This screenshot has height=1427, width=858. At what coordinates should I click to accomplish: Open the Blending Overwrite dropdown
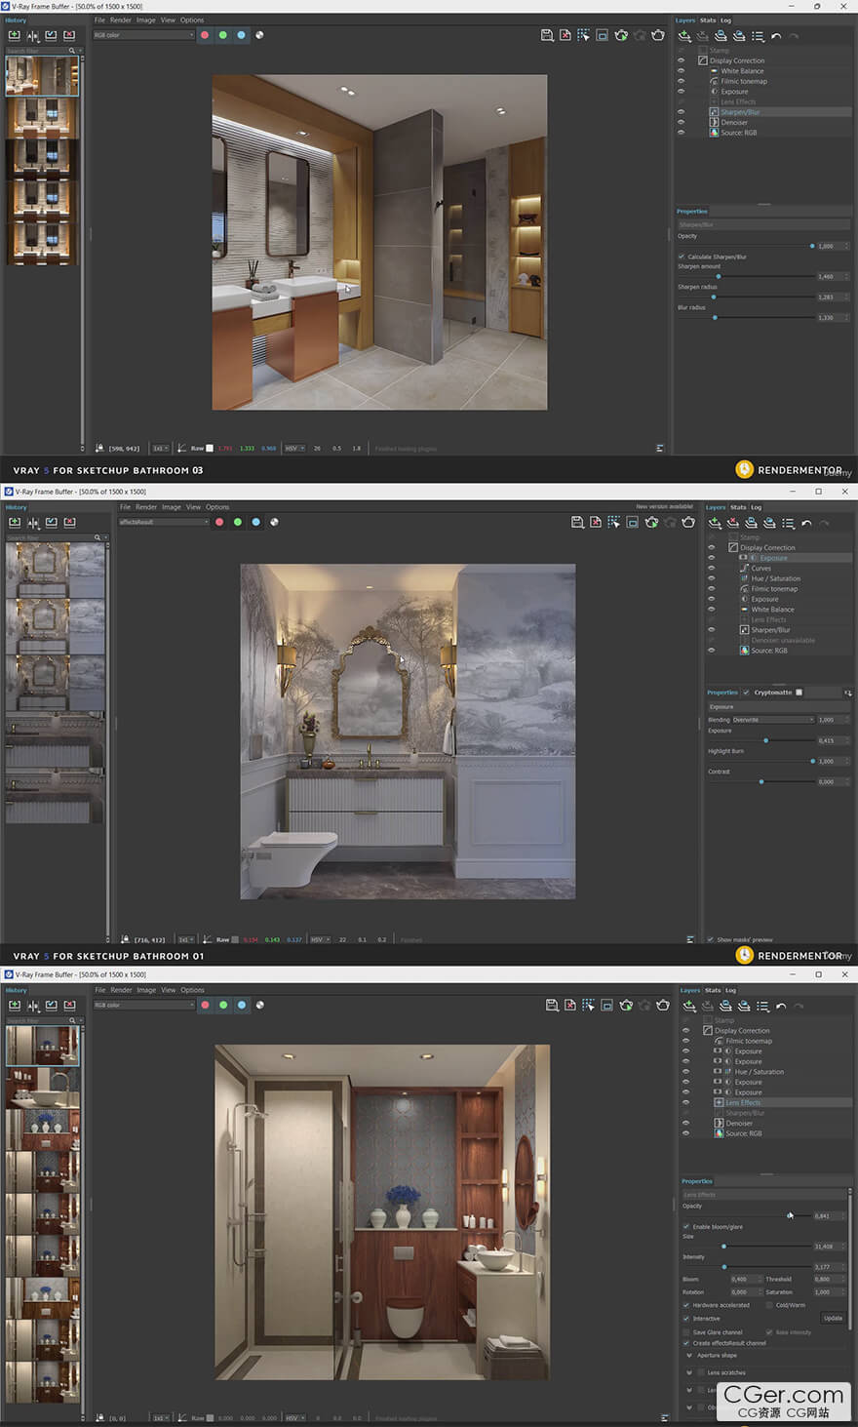click(x=772, y=720)
